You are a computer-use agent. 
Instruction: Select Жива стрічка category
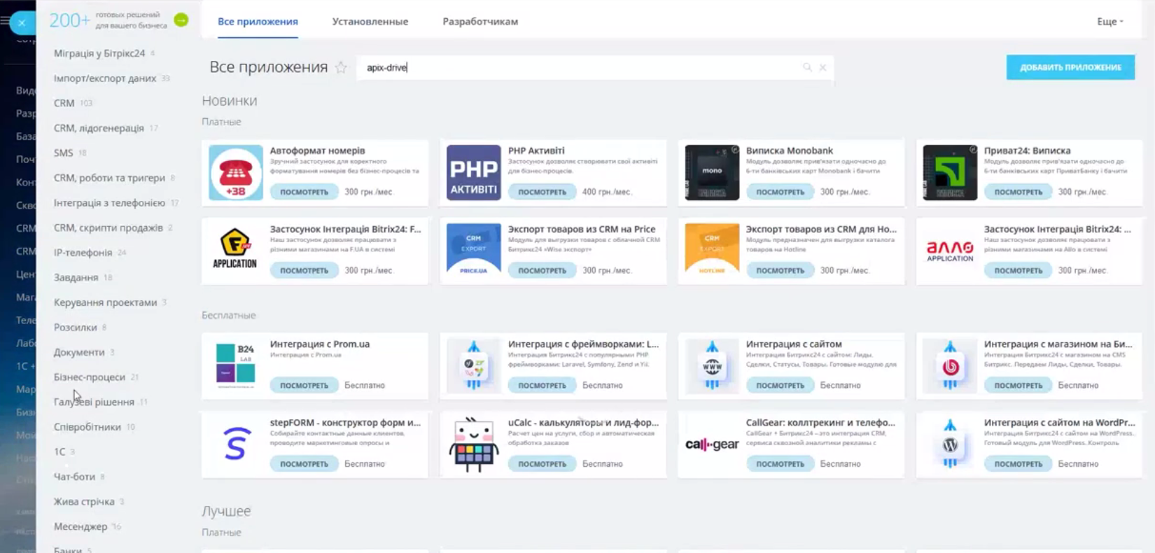(x=84, y=502)
